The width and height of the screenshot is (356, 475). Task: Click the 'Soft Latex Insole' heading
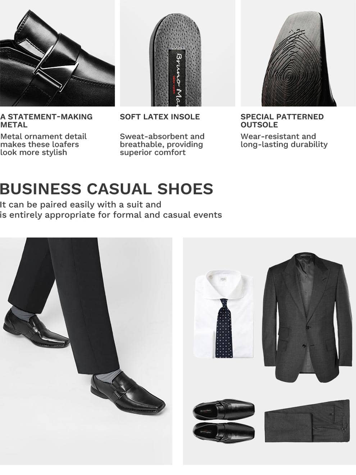coord(160,117)
